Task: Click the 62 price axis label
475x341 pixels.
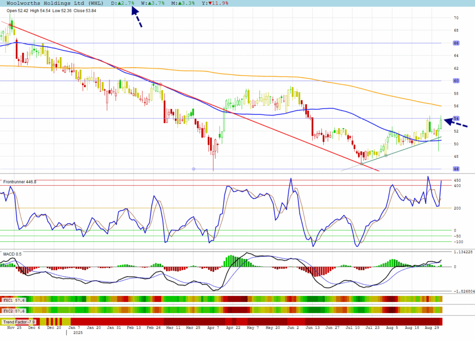Action: [456, 68]
